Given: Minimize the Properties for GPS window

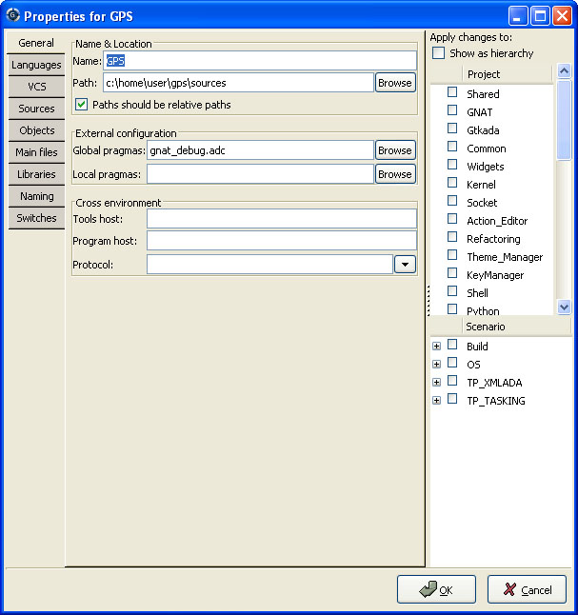Looking at the screenshot, I should click(518, 16).
